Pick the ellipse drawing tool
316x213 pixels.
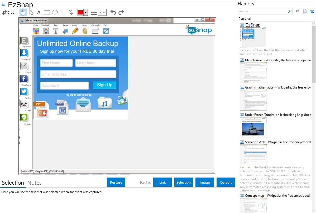pos(55,12)
